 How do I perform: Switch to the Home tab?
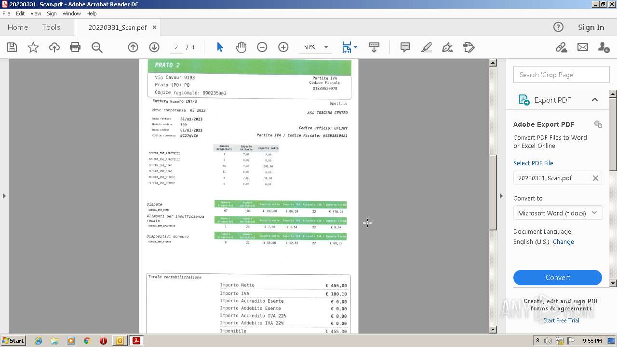(x=18, y=27)
